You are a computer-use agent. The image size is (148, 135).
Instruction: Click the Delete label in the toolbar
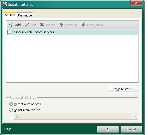(51, 25)
